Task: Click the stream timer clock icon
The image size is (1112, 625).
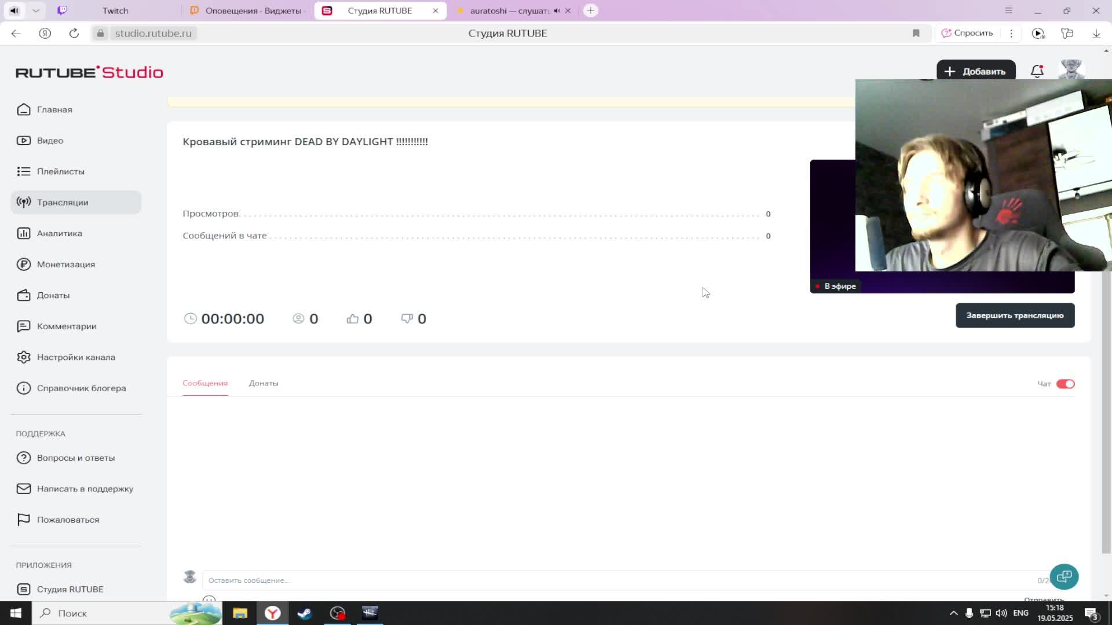Action: pyautogui.click(x=190, y=319)
